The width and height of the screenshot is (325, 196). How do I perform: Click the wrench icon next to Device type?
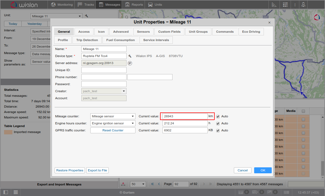pos(130,56)
